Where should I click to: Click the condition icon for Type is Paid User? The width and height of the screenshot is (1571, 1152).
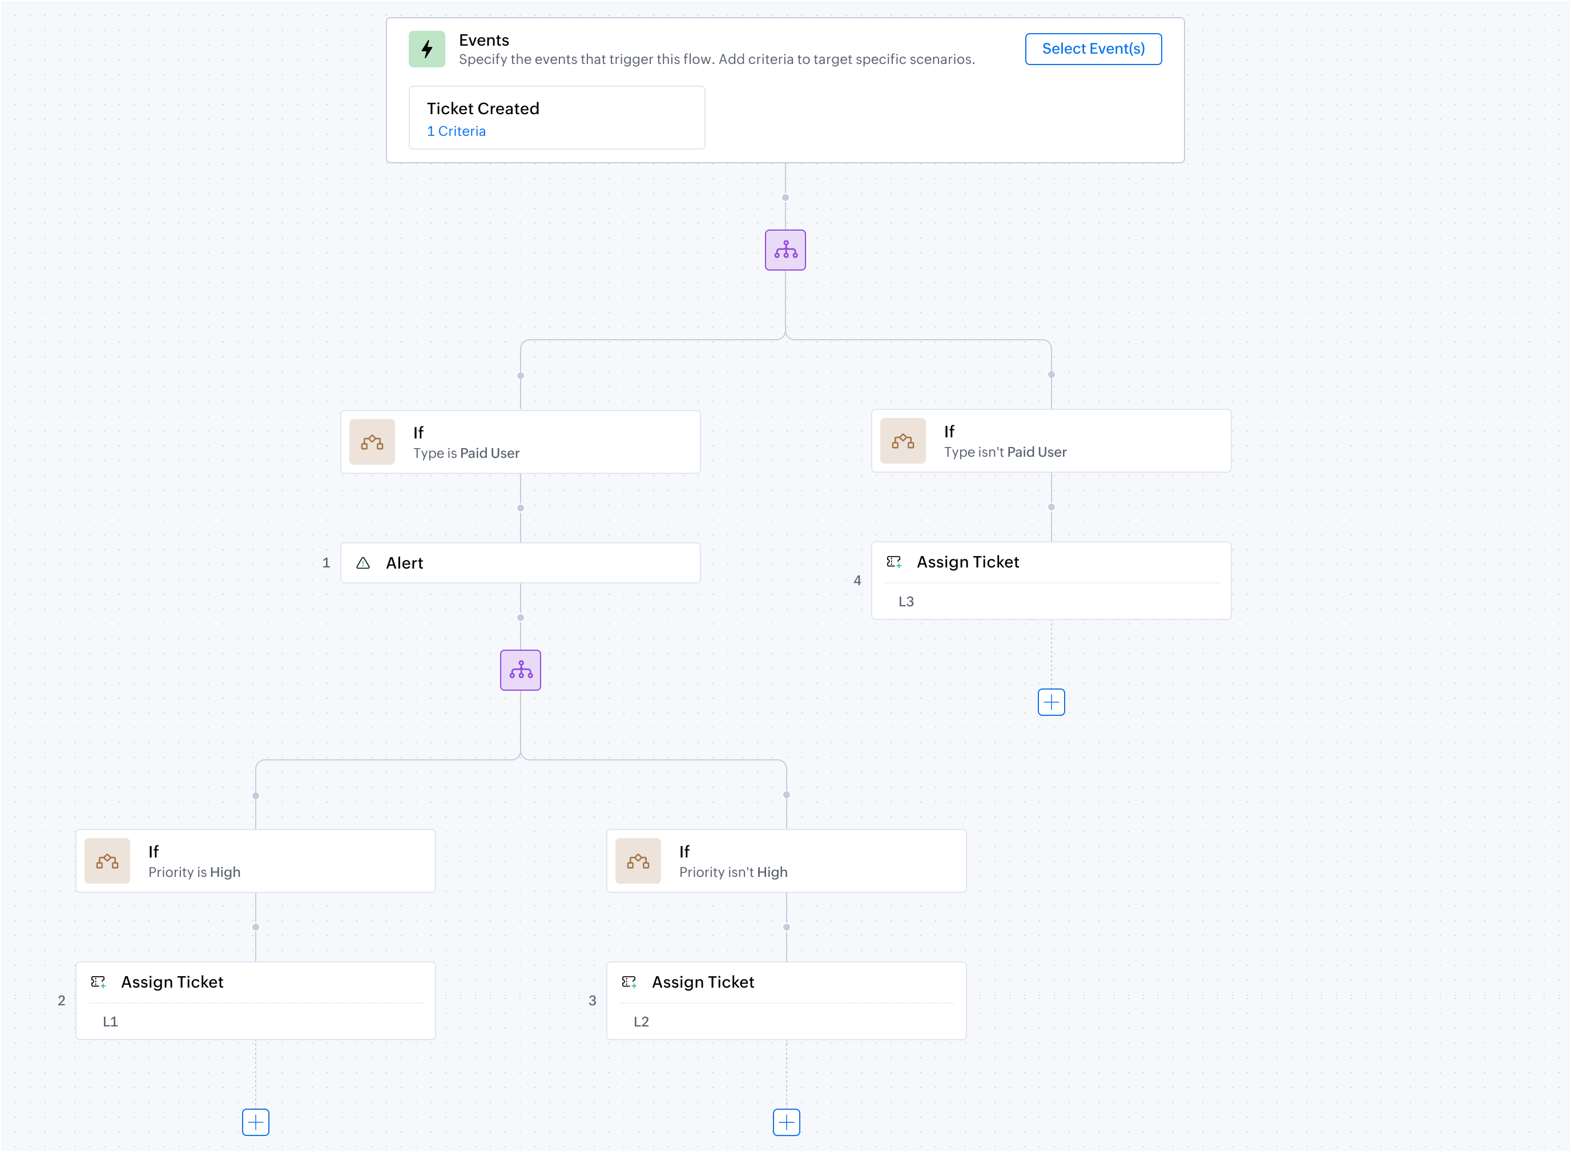[372, 442]
